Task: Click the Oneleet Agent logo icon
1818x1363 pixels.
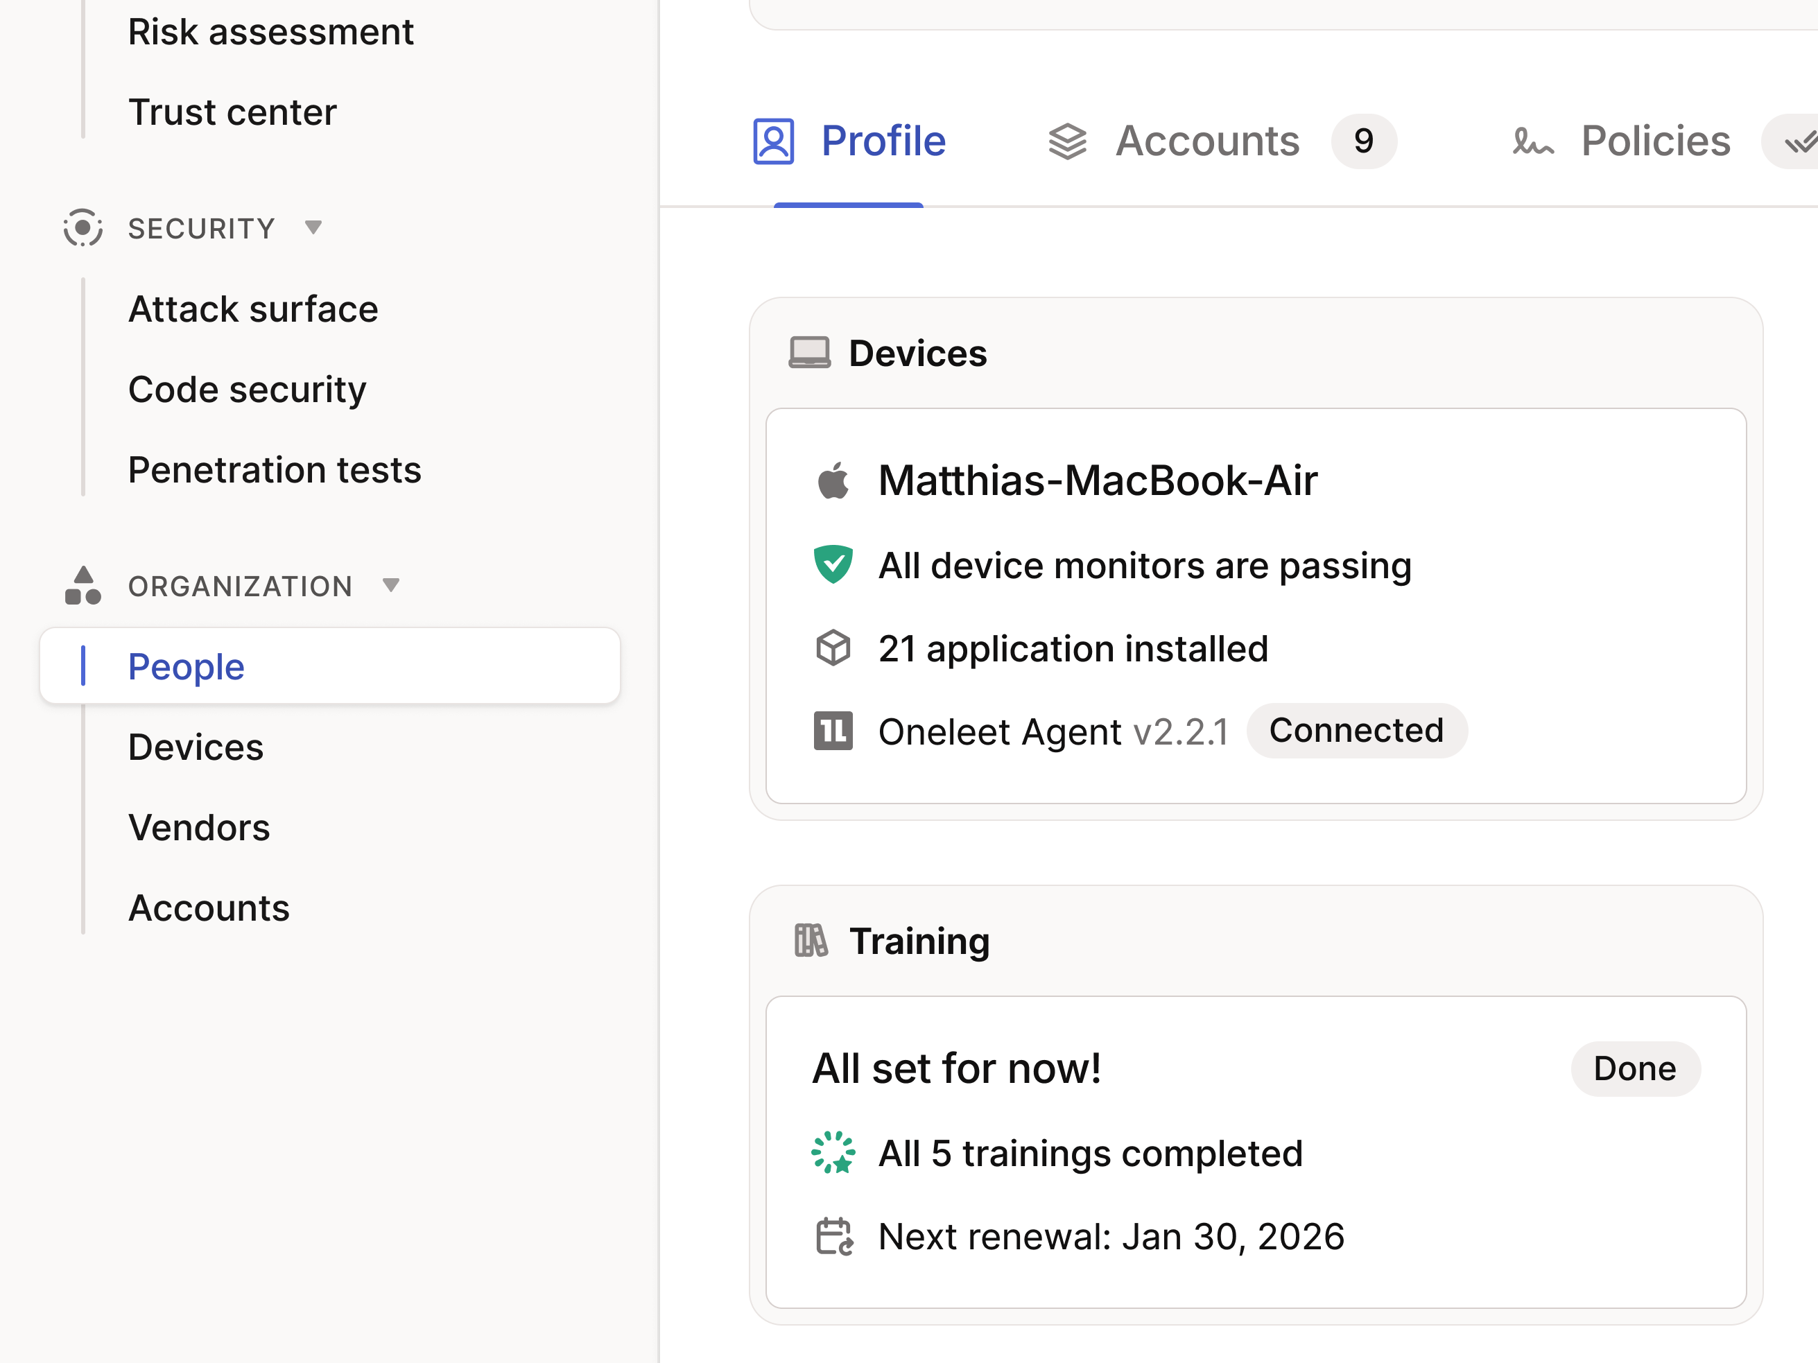Action: click(x=833, y=731)
